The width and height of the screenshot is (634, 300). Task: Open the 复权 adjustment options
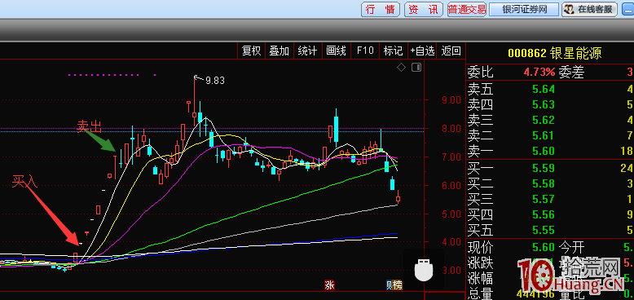(x=251, y=51)
